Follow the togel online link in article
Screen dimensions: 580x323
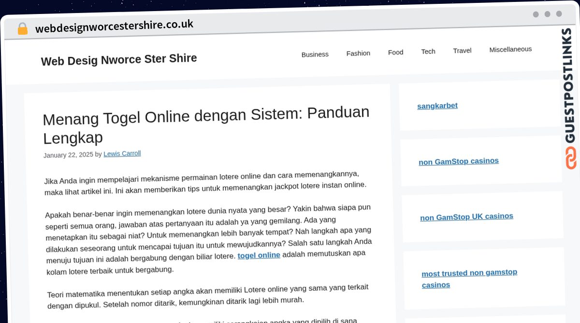click(259, 255)
